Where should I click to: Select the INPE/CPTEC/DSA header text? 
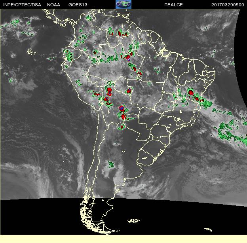(x=22, y=5)
